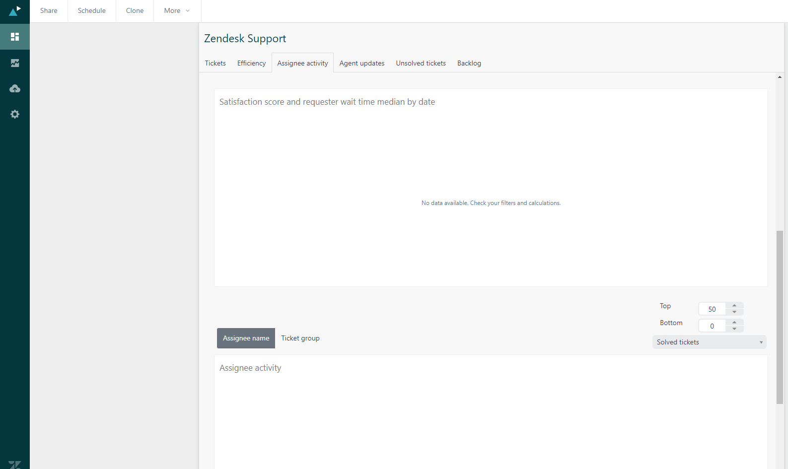Click the dashboard vertical scrollbar thumb
This screenshot has height=469, width=788.
780,317
